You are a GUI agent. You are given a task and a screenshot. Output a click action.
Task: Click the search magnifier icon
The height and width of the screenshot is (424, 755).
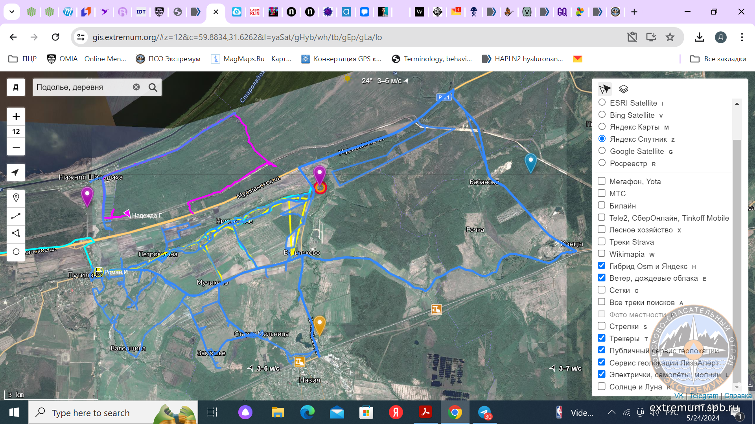point(153,87)
